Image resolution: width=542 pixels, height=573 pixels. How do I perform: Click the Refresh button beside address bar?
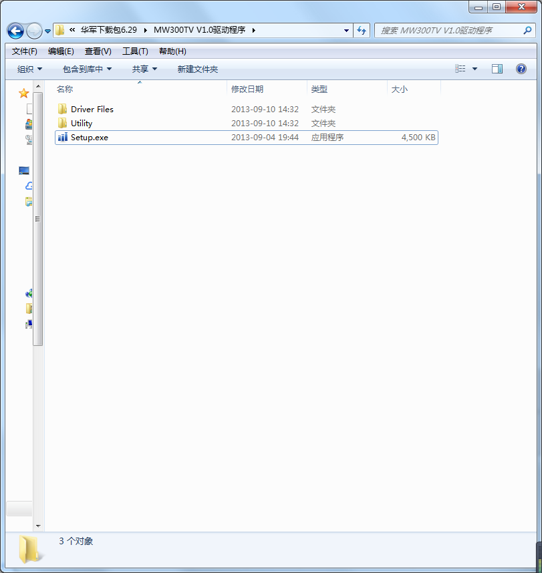(x=362, y=31)
